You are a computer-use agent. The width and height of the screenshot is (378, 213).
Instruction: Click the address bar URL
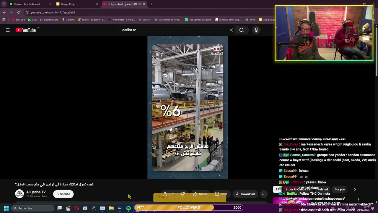point(53,12)
